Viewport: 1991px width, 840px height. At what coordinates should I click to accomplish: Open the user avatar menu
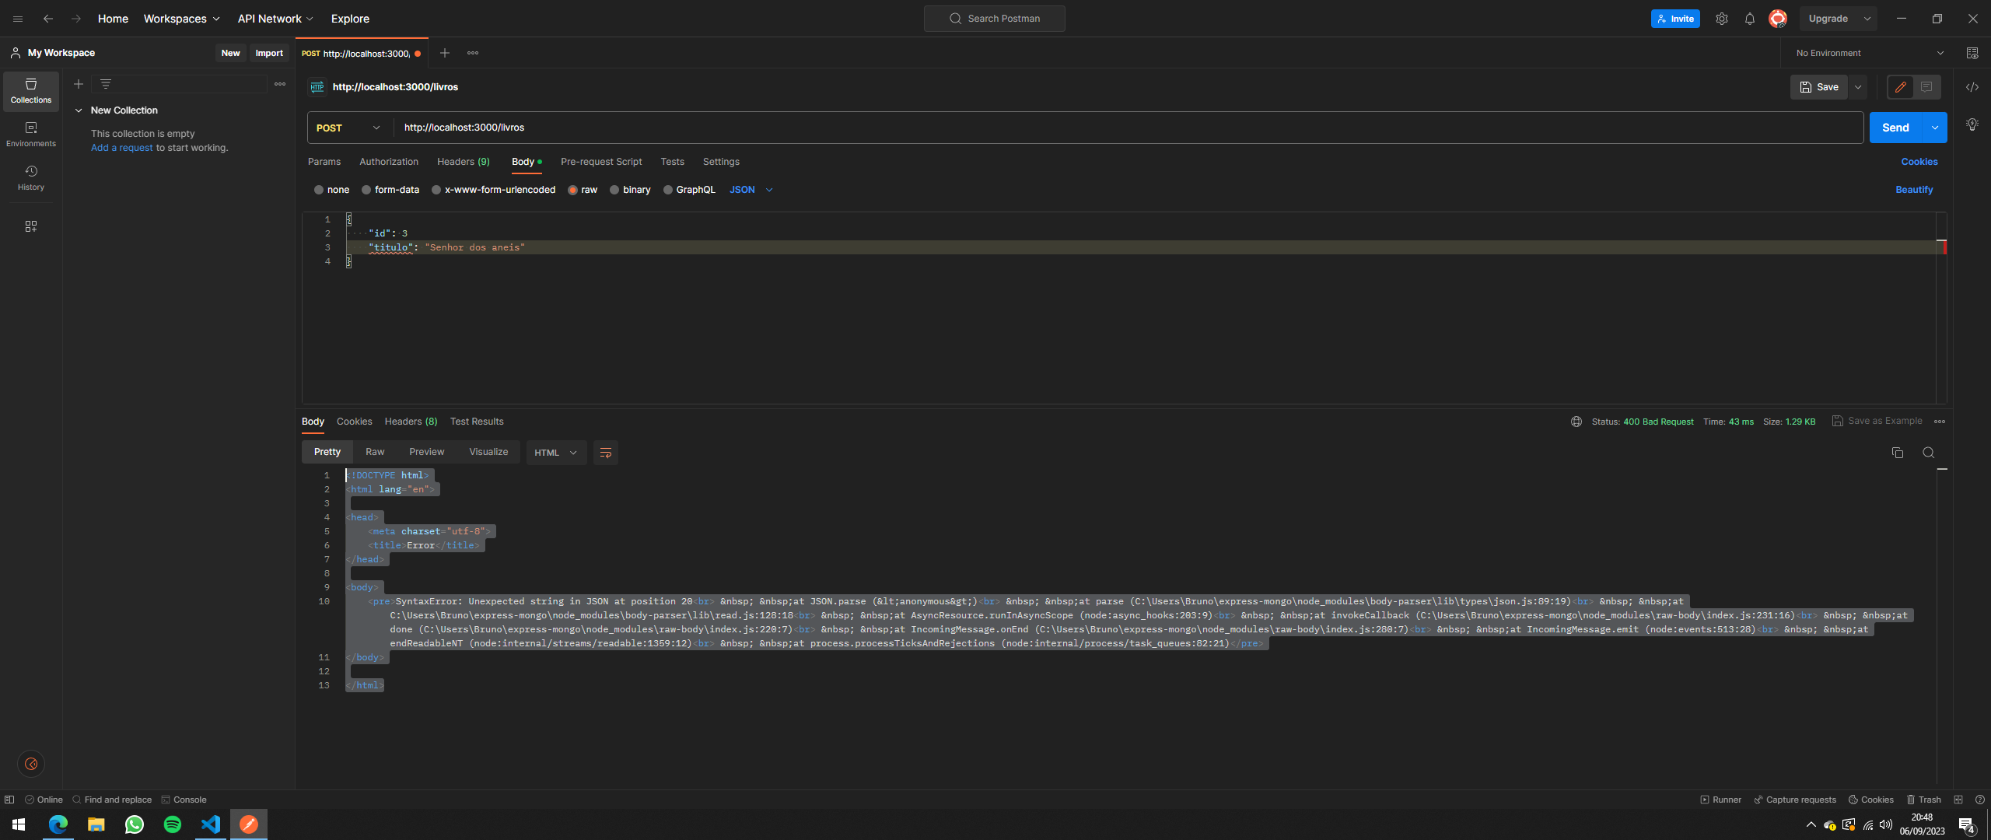coord(1778,19)
